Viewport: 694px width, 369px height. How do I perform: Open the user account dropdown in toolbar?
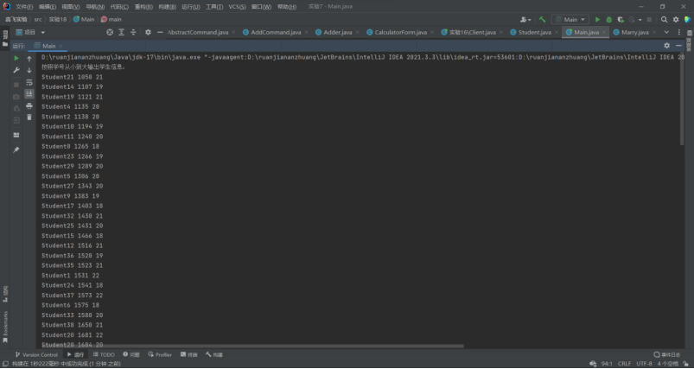tap(525, 20)
